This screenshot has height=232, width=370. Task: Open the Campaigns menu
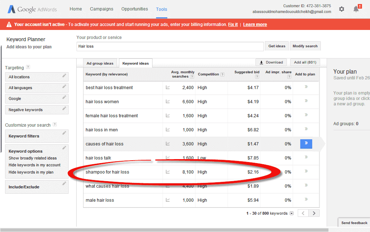[102, 9]
